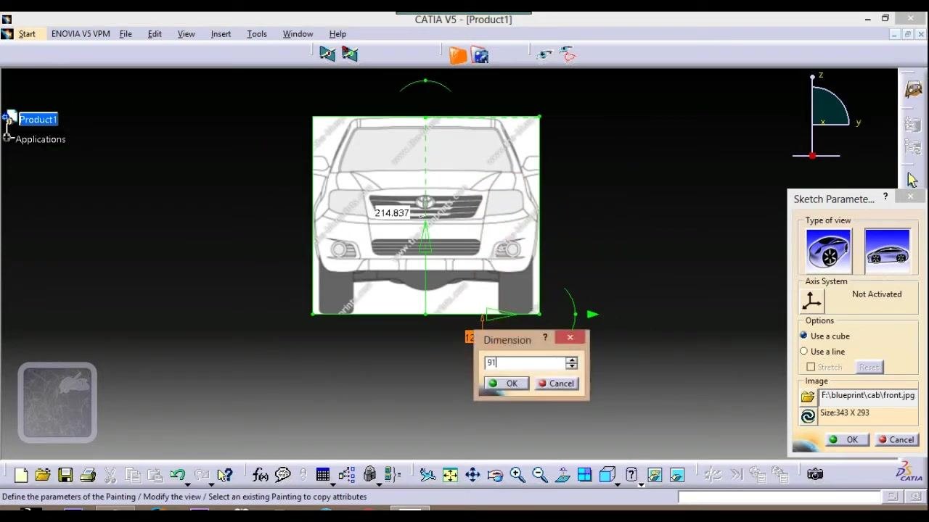Choose the Fly mode airplane icon
This screenshot has width=929, height=522.
point(427,475)
